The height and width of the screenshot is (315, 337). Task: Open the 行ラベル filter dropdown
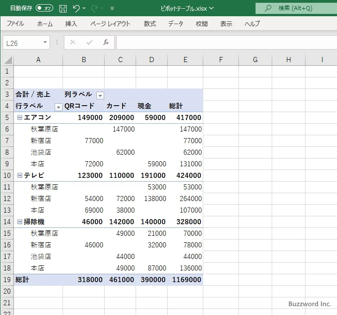[58, 107]
